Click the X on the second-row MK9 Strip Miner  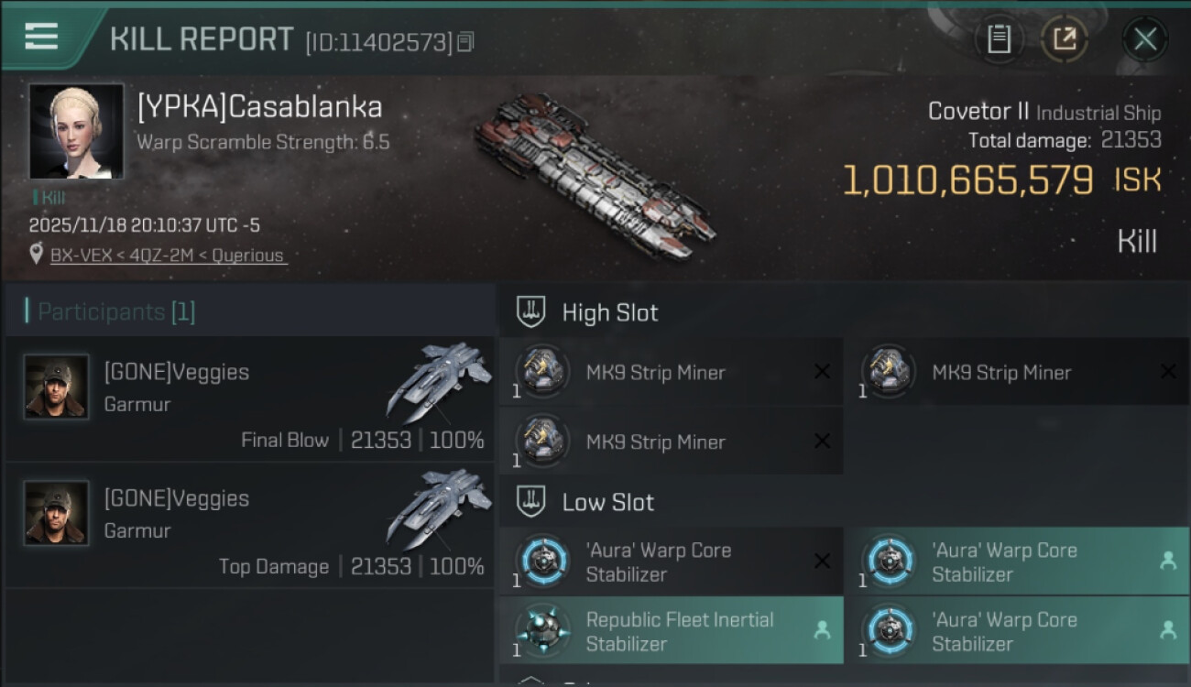(x=822, y=442)
